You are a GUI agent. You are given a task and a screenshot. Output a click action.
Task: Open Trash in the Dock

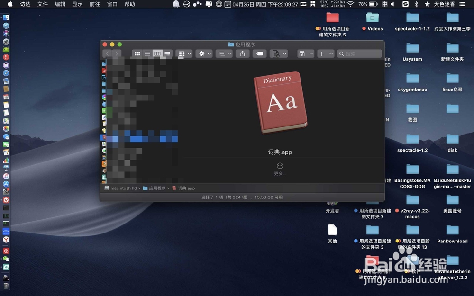[6, 286]
